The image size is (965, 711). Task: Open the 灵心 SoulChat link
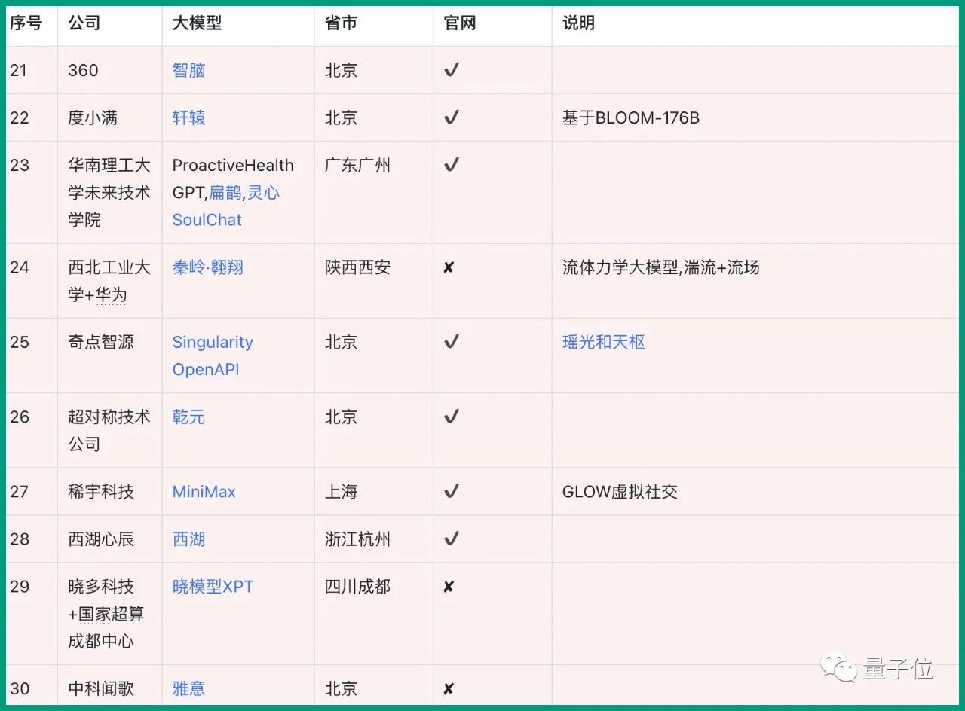point(226,206)
